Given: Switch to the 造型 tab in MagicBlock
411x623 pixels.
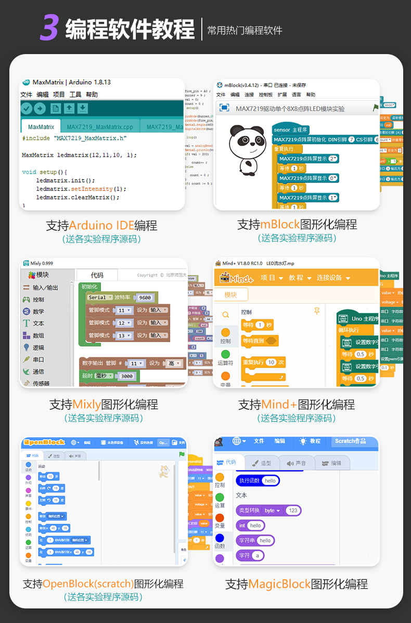Looking at the screenshot, I should click(x=262, y=463).
